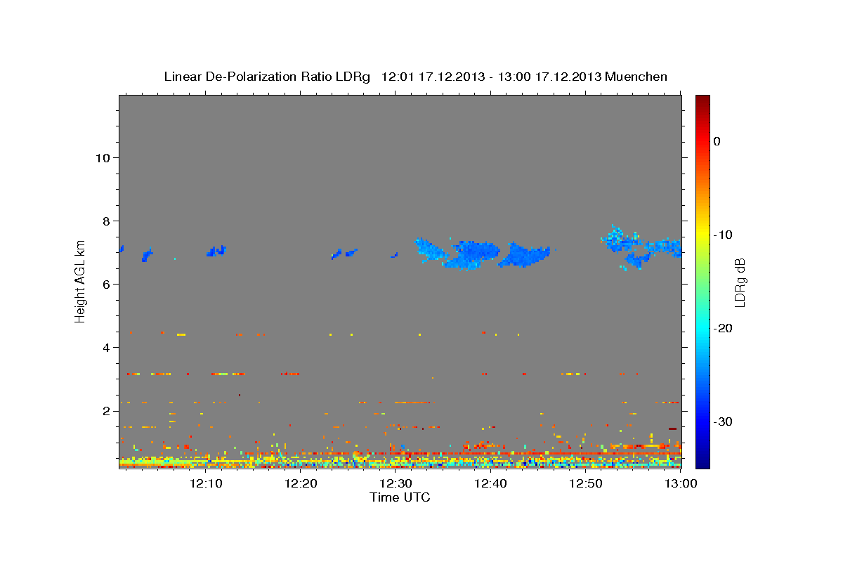Screen dimensions: 843x562
Task: Click the 12:10 time tick label
Action: (x=207, y=483)
